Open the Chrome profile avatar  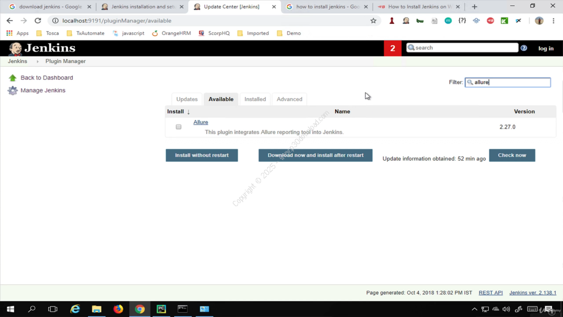(x=539, y=21)
